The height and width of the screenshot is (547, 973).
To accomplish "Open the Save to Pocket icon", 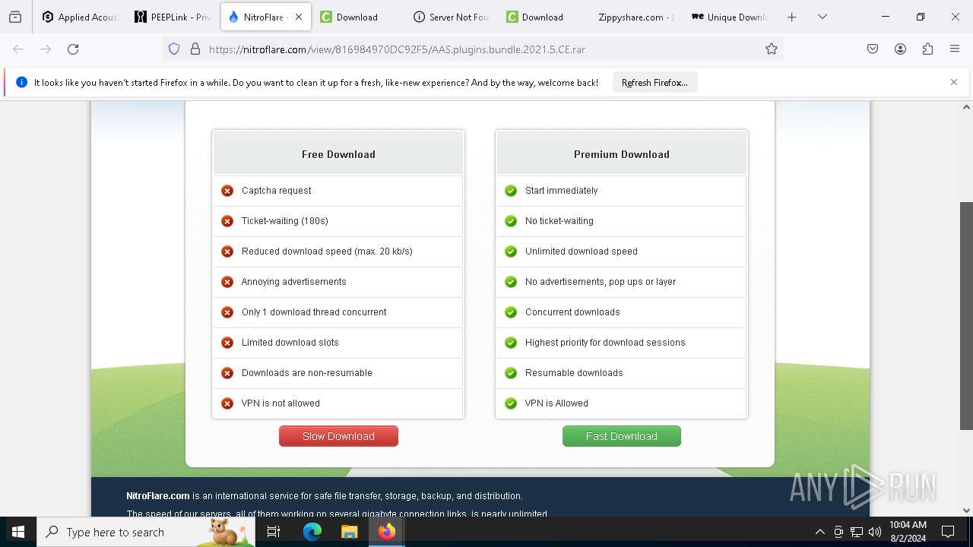I will (873, 49).
